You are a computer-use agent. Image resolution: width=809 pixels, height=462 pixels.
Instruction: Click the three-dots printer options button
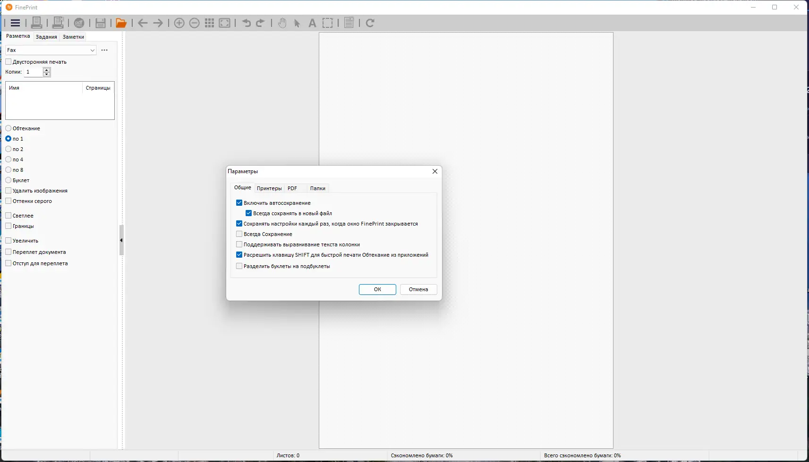click(x=104, y=50)
